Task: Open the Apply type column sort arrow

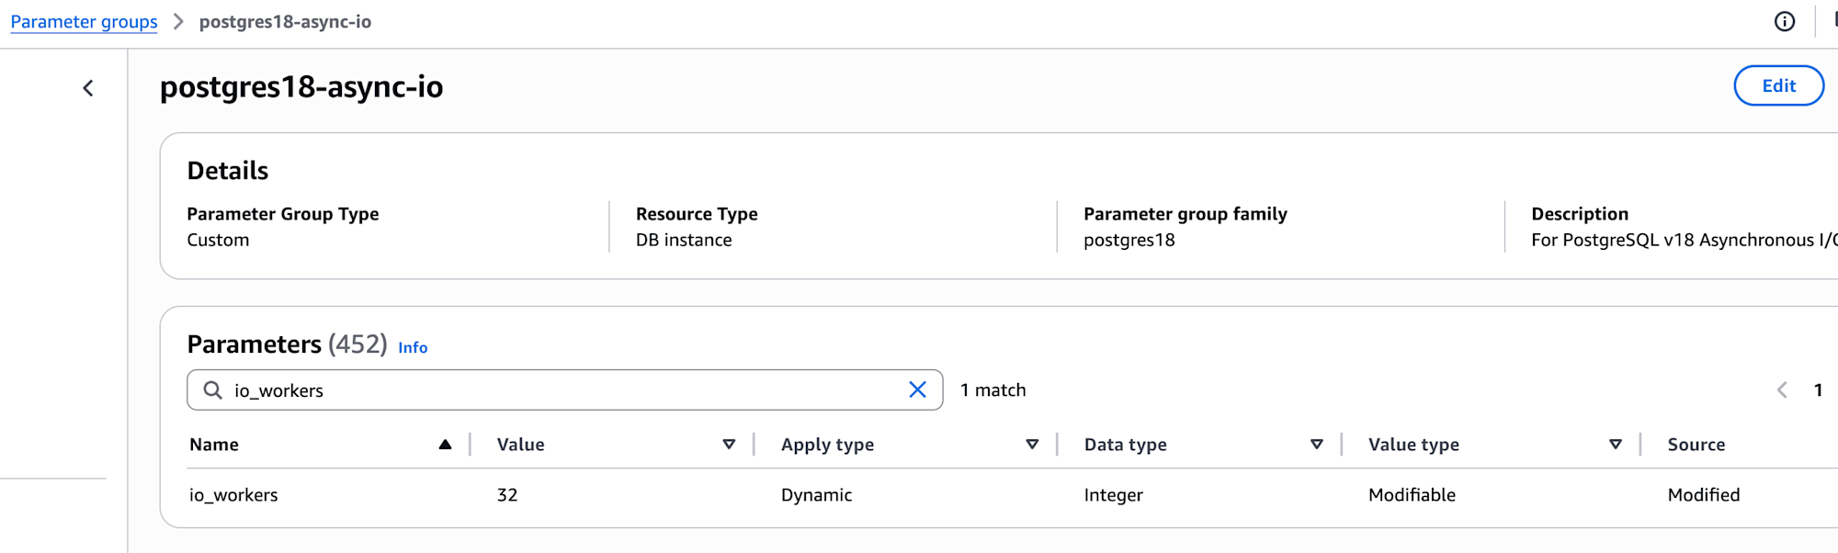Action: [x=1032, y=445]
